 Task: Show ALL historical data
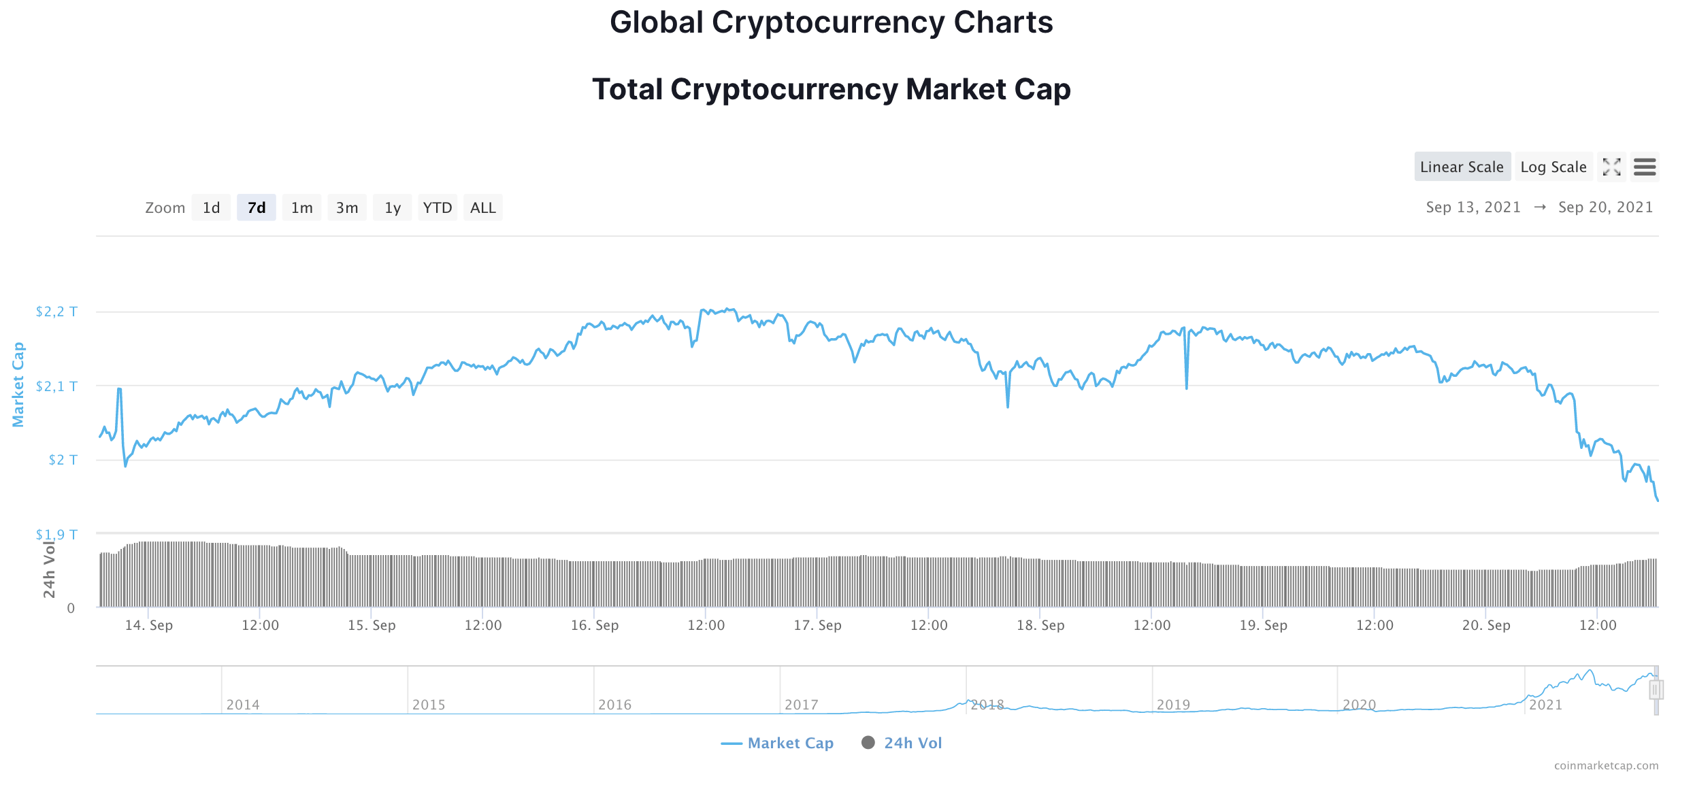(x=482, y=207)
